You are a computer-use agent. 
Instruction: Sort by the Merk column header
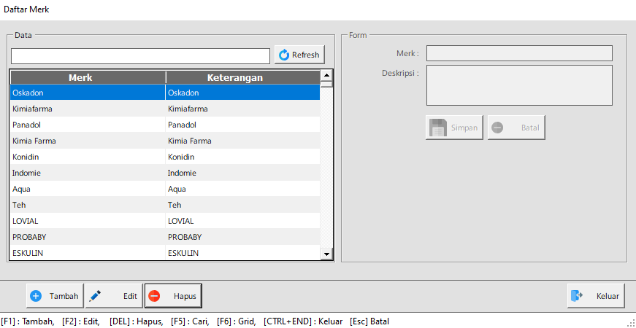88,78
